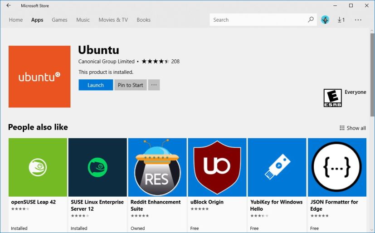Click the openSUSE Leap 42 star rating
The height and width of the screenshot is (233, 375).
click(20, 209)
